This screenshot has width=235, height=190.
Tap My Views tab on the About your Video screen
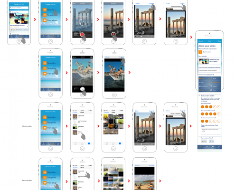pyautogui.click(x=207, y=147)
